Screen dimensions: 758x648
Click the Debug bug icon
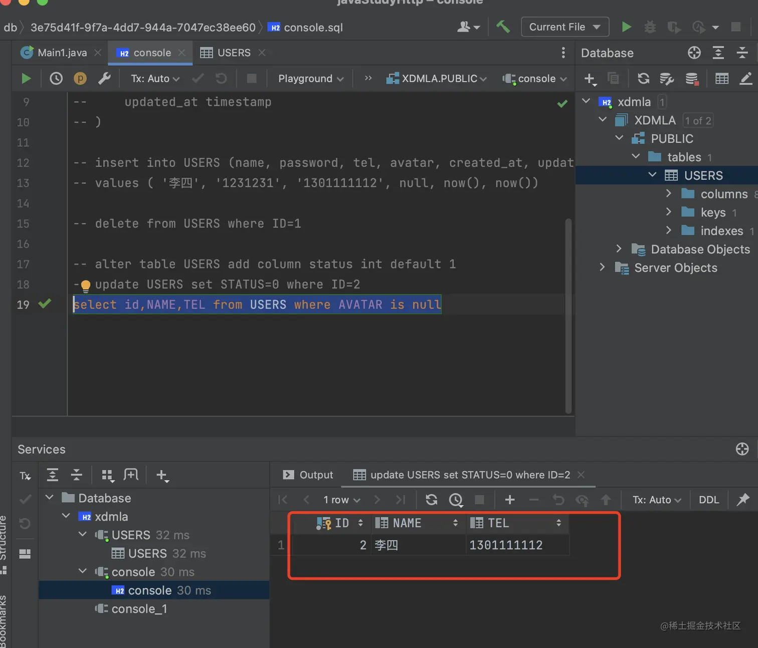(650, 27)
